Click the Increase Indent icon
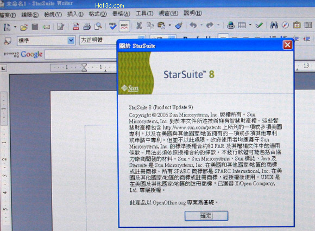This screenshot has height=231, width=315. click(306, 39)
